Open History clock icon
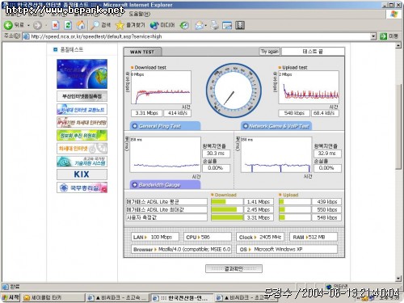Viewport: 404px width, 303px height. [x=184, y=26]
